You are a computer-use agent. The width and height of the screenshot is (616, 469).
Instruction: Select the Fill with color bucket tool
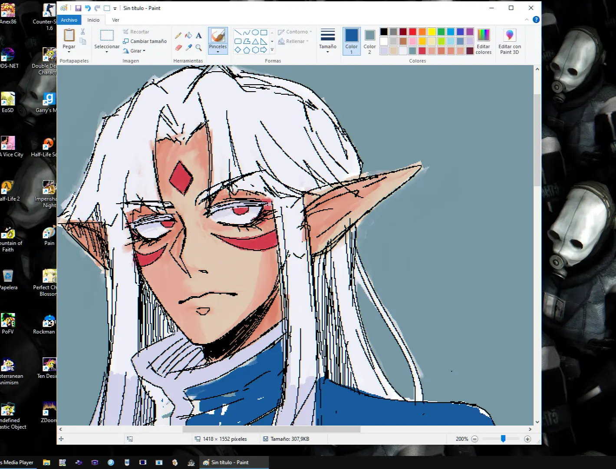click(188, 35)
